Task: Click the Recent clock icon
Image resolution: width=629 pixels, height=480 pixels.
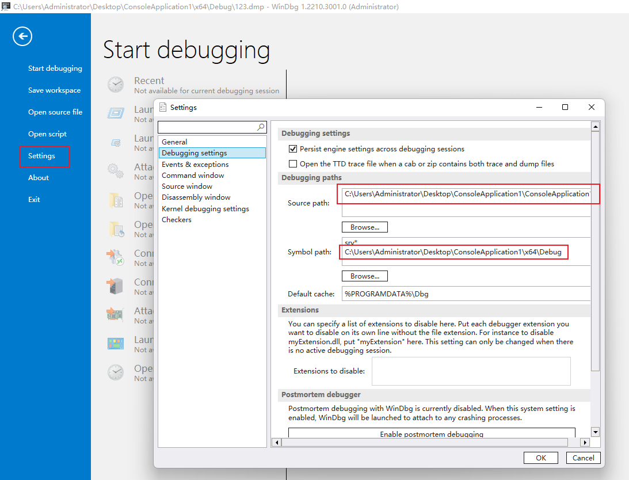Action: point(116,85)
